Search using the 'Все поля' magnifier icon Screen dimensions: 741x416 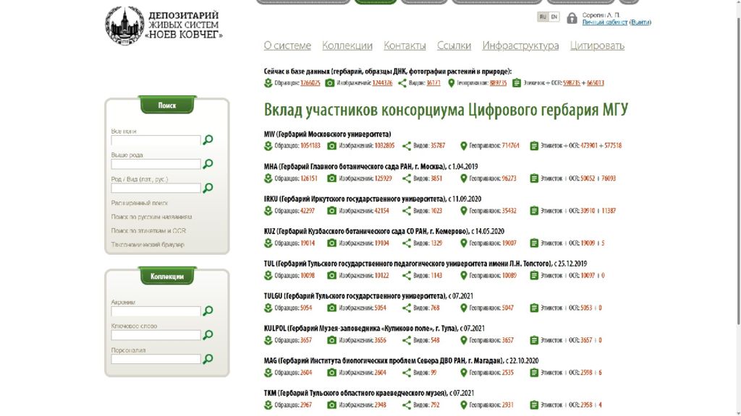pyautogui.click(x=208, y=139)
